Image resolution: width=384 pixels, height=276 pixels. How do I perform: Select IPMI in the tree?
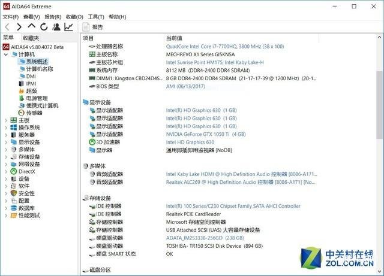pyautogui.click(x=31, y=84)
